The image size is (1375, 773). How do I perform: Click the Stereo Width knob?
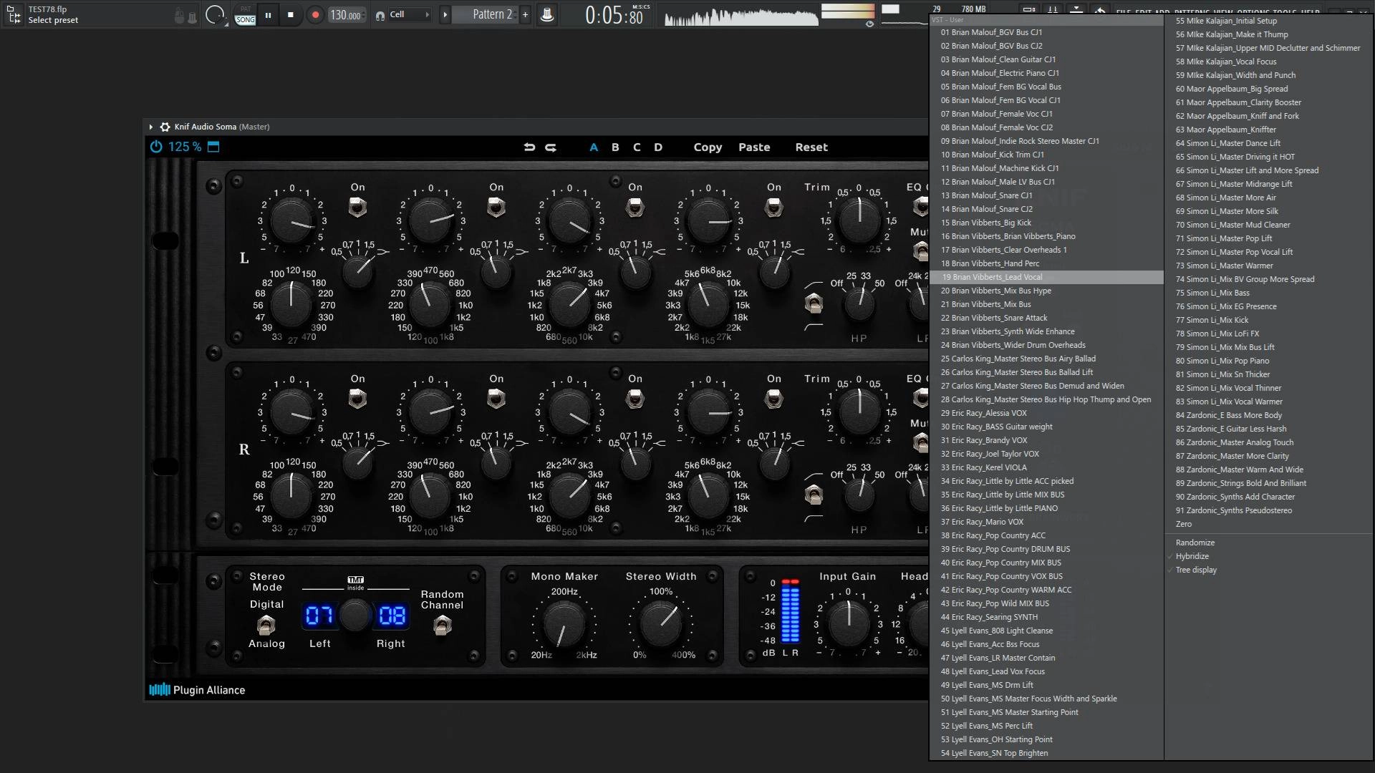coord(661,623)
